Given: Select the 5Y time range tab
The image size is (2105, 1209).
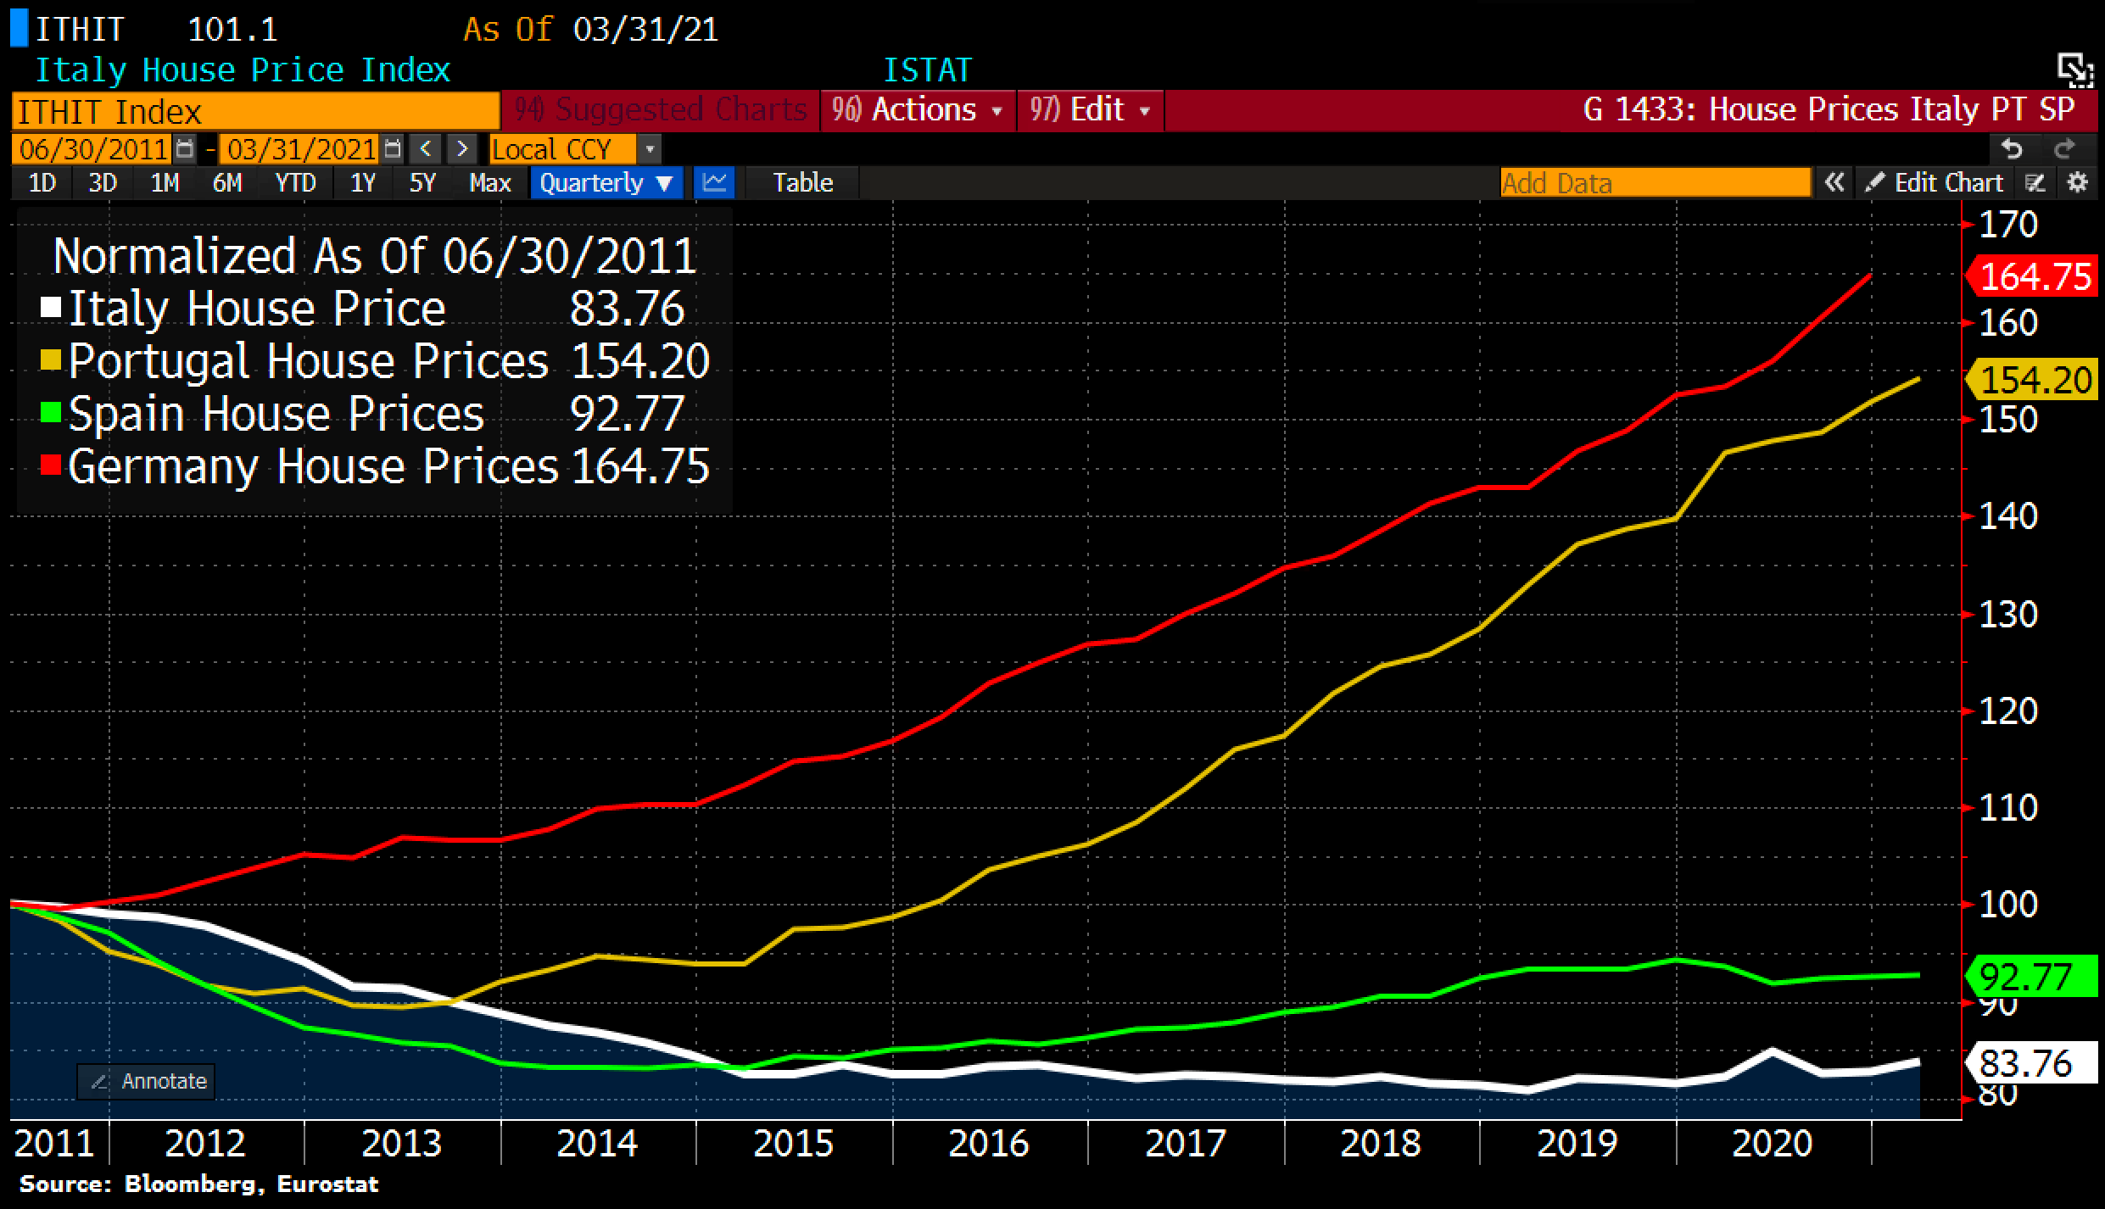Looking at the screenshot, I should pyautogui.click(x=422, y=182).
